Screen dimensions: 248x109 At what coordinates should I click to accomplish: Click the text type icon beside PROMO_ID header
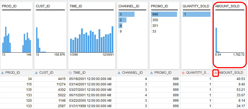pyautogui.click(x=152, y=73)
